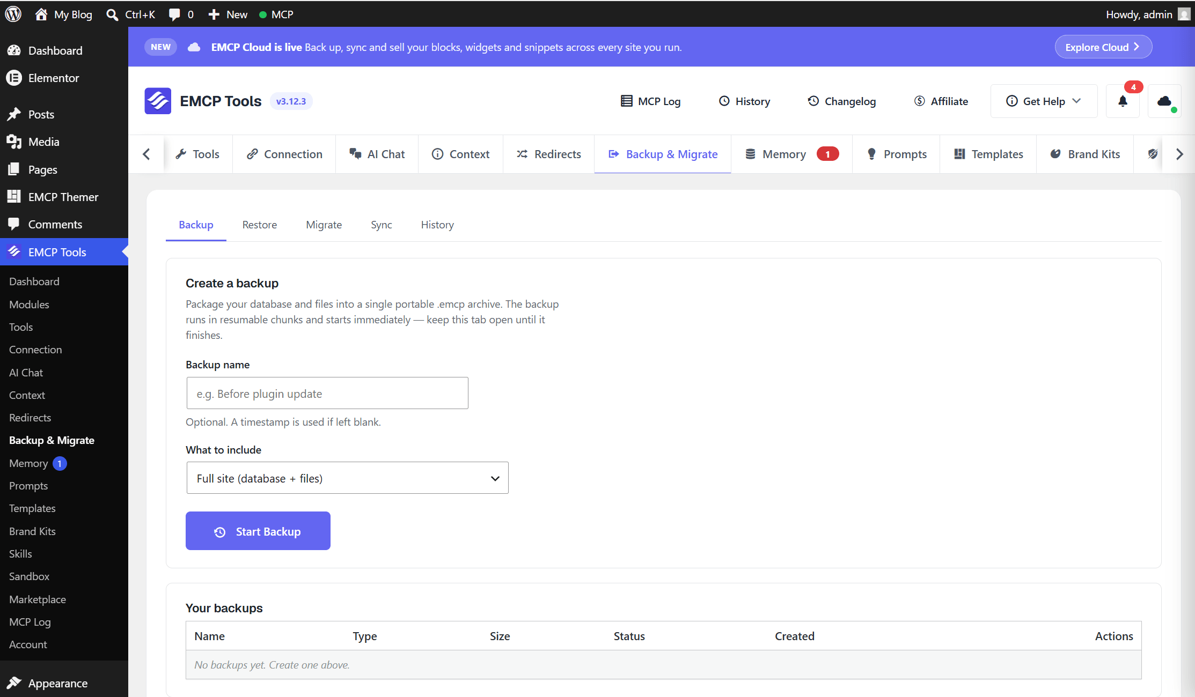
Task: Select the Migrate sub-tab
Action: coord(324,225)
